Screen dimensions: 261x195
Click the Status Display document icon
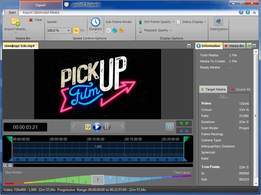[179, 22]
